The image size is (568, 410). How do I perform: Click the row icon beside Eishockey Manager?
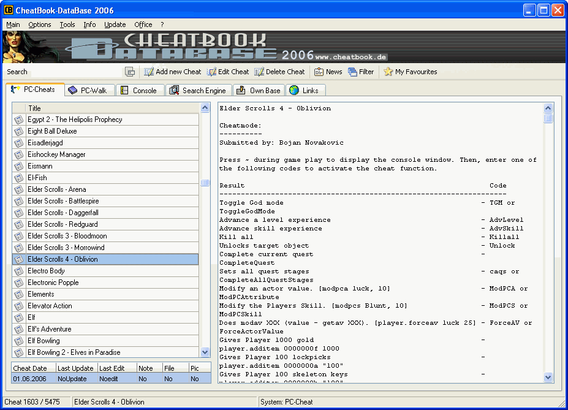19,154
